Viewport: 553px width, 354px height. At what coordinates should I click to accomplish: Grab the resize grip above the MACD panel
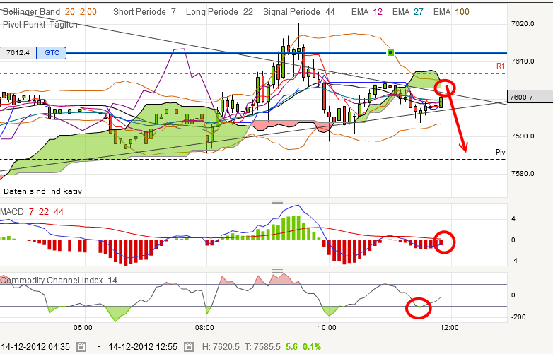[x=277, y=202]
